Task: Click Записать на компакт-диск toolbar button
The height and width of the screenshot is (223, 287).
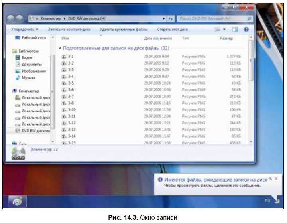Action: click(x=69, y=29)
